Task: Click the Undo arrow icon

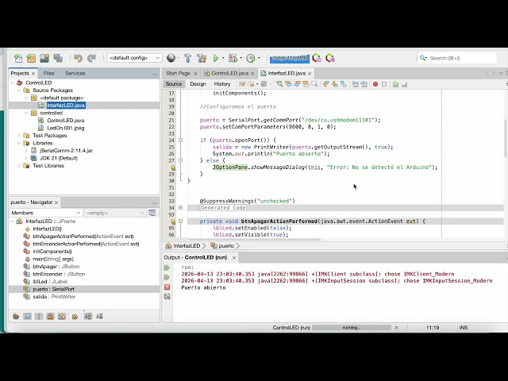Action: [x=78, y=58]
